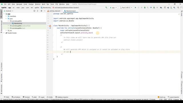Viewport: 183px width, 103px height.
Task: Click '4 spaces' indent status entry
Action: (x=176, y=99)
